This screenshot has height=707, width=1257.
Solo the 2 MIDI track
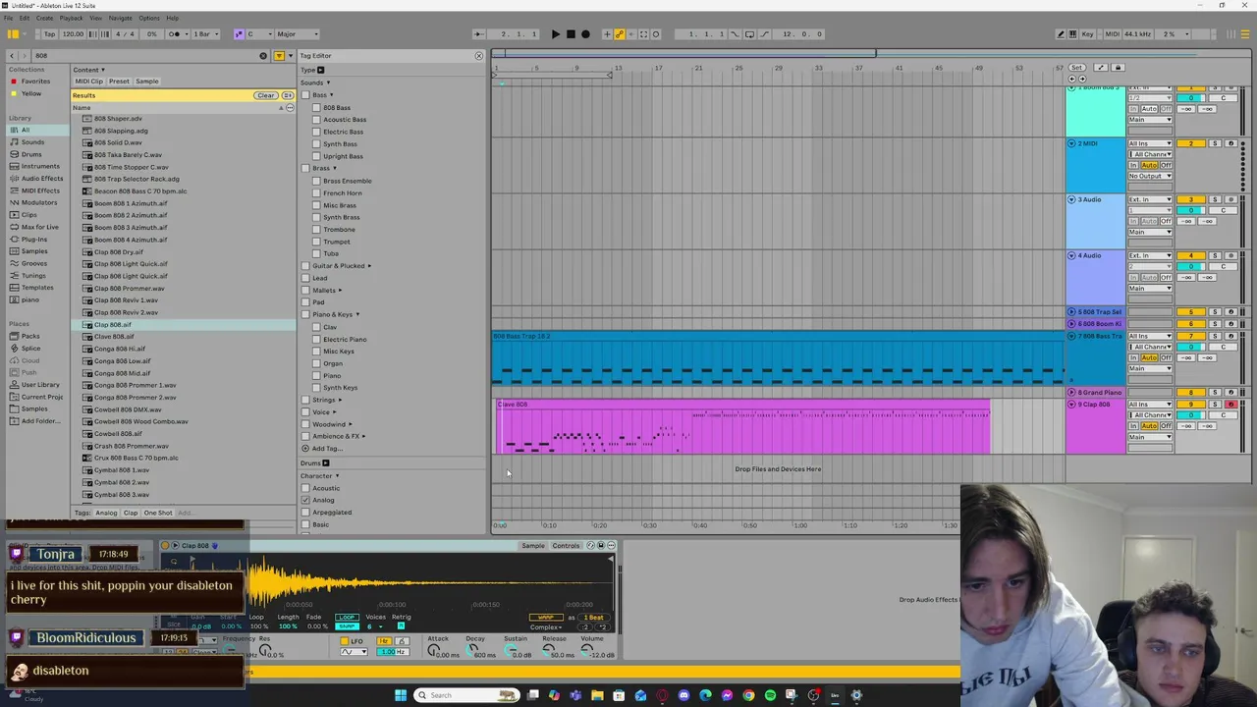[1215, 144]
